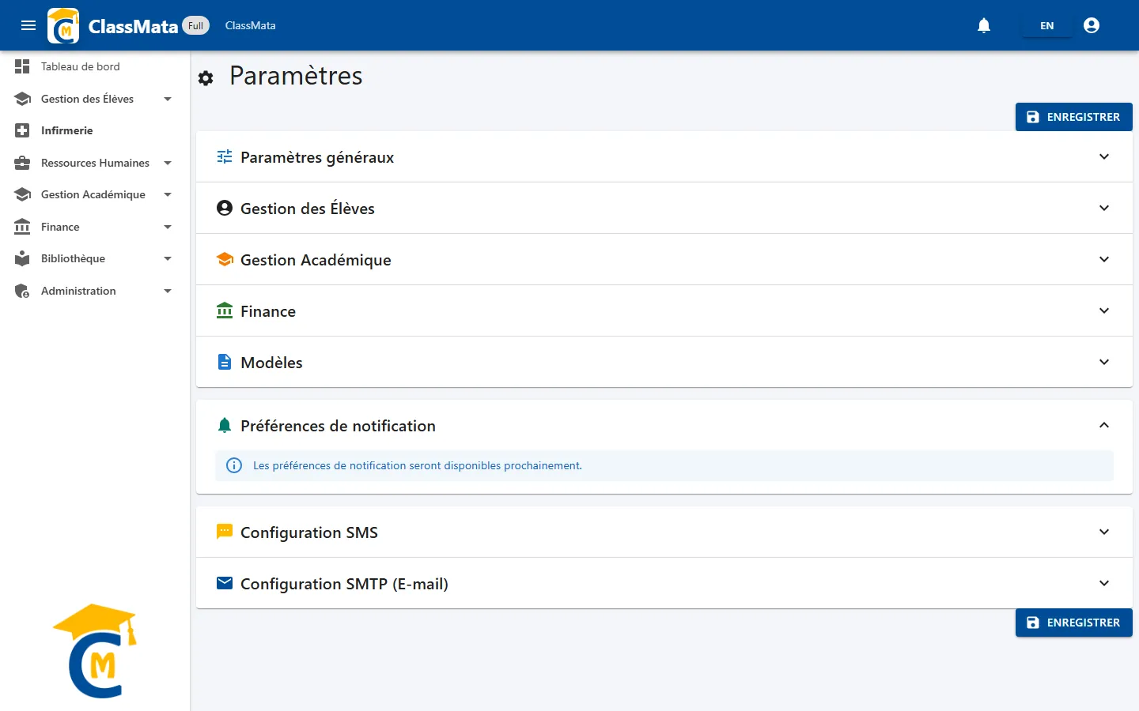Expand the Configuration SMS panel chevron
The image size is (1139, 711).
pos(1104,532)
